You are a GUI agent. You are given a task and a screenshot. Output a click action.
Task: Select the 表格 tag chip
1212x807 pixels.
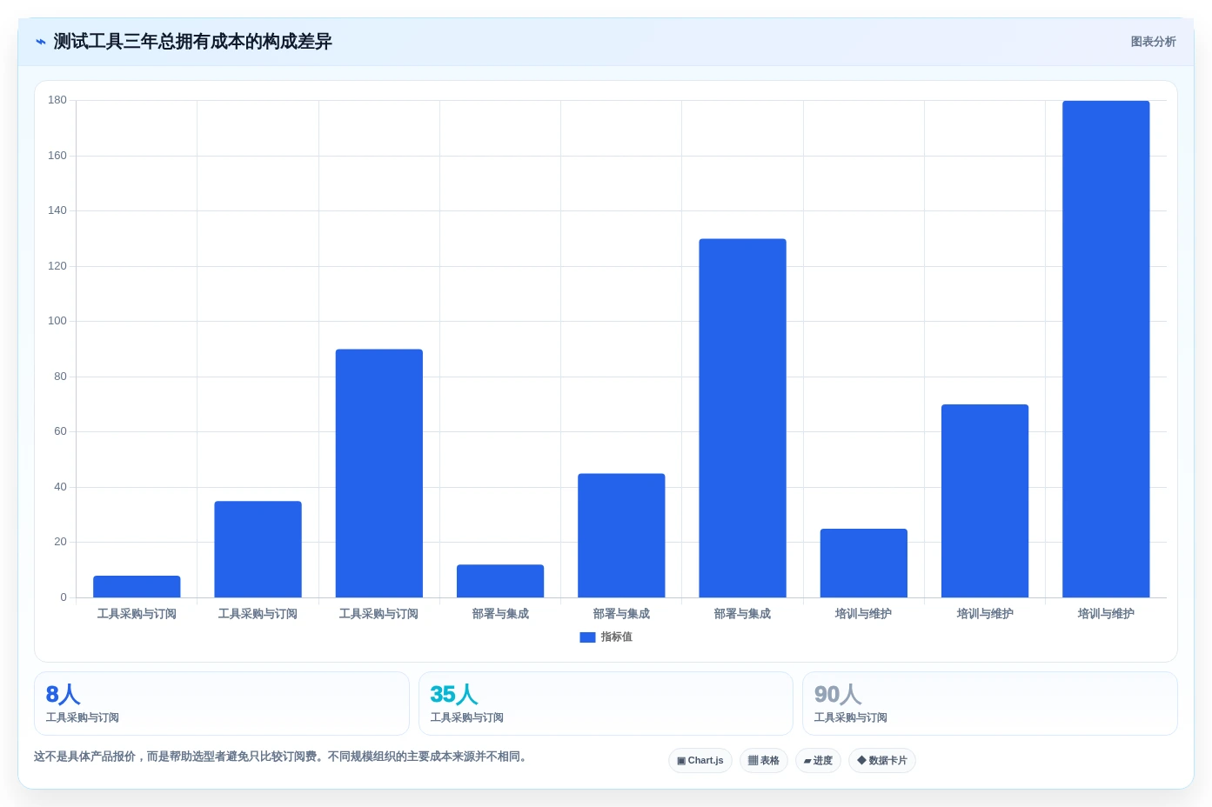(764, 761)
